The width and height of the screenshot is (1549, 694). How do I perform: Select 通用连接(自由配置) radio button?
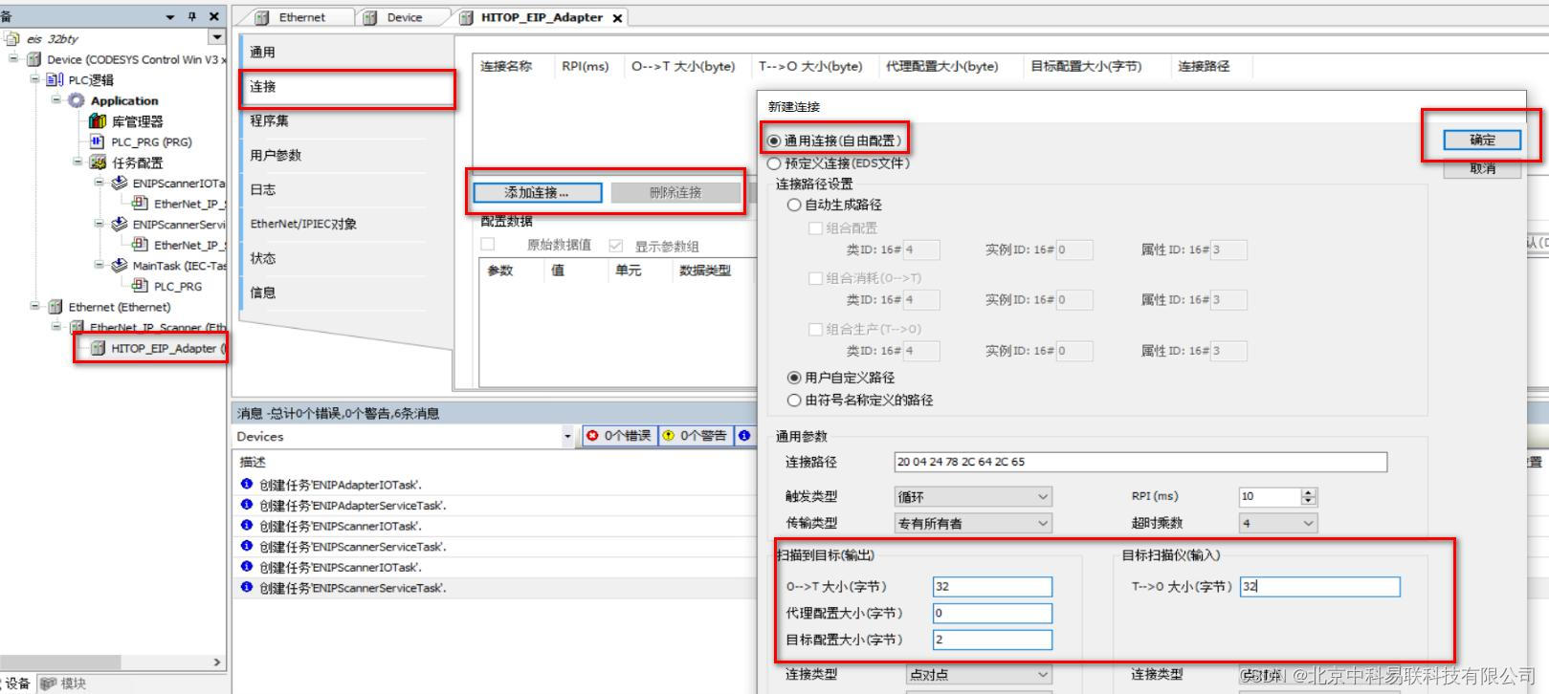click(x=774, y=141)
